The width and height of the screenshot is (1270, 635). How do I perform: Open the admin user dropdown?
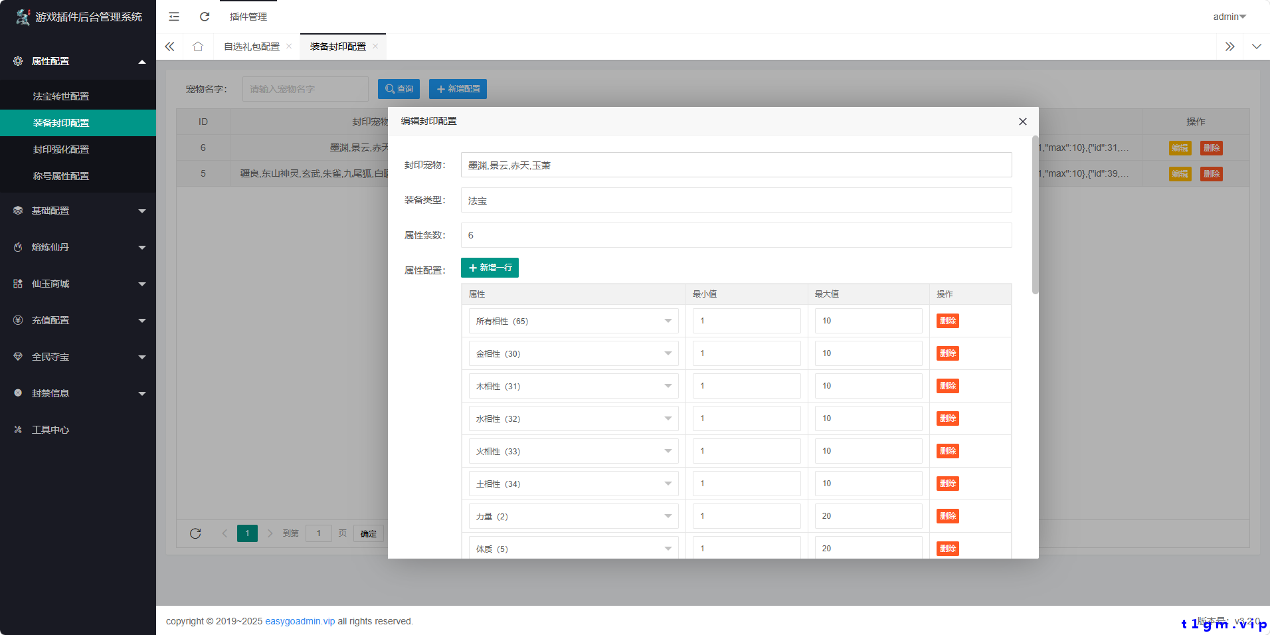point(1229,17)
